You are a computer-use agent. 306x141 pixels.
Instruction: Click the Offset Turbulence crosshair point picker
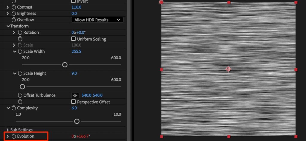(75, 95)
